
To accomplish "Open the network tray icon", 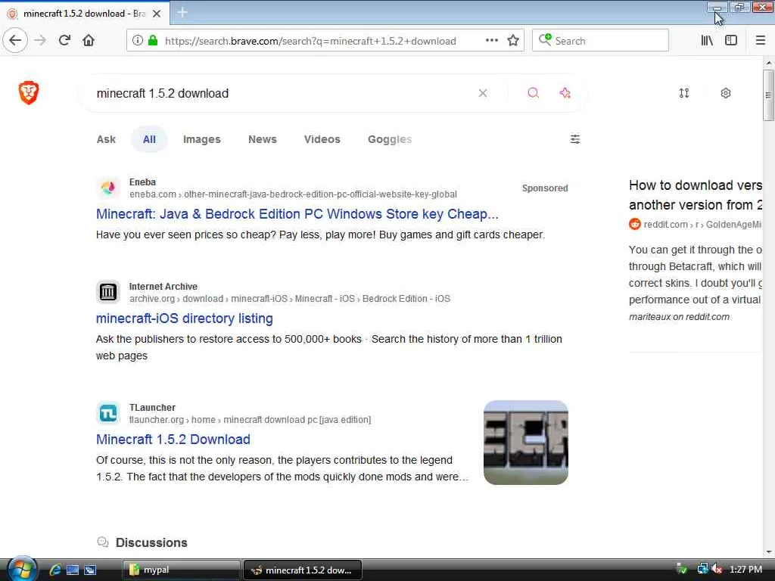I will click(702, 569).
